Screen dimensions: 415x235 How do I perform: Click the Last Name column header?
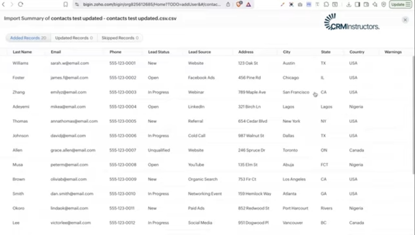click(22, 52)
